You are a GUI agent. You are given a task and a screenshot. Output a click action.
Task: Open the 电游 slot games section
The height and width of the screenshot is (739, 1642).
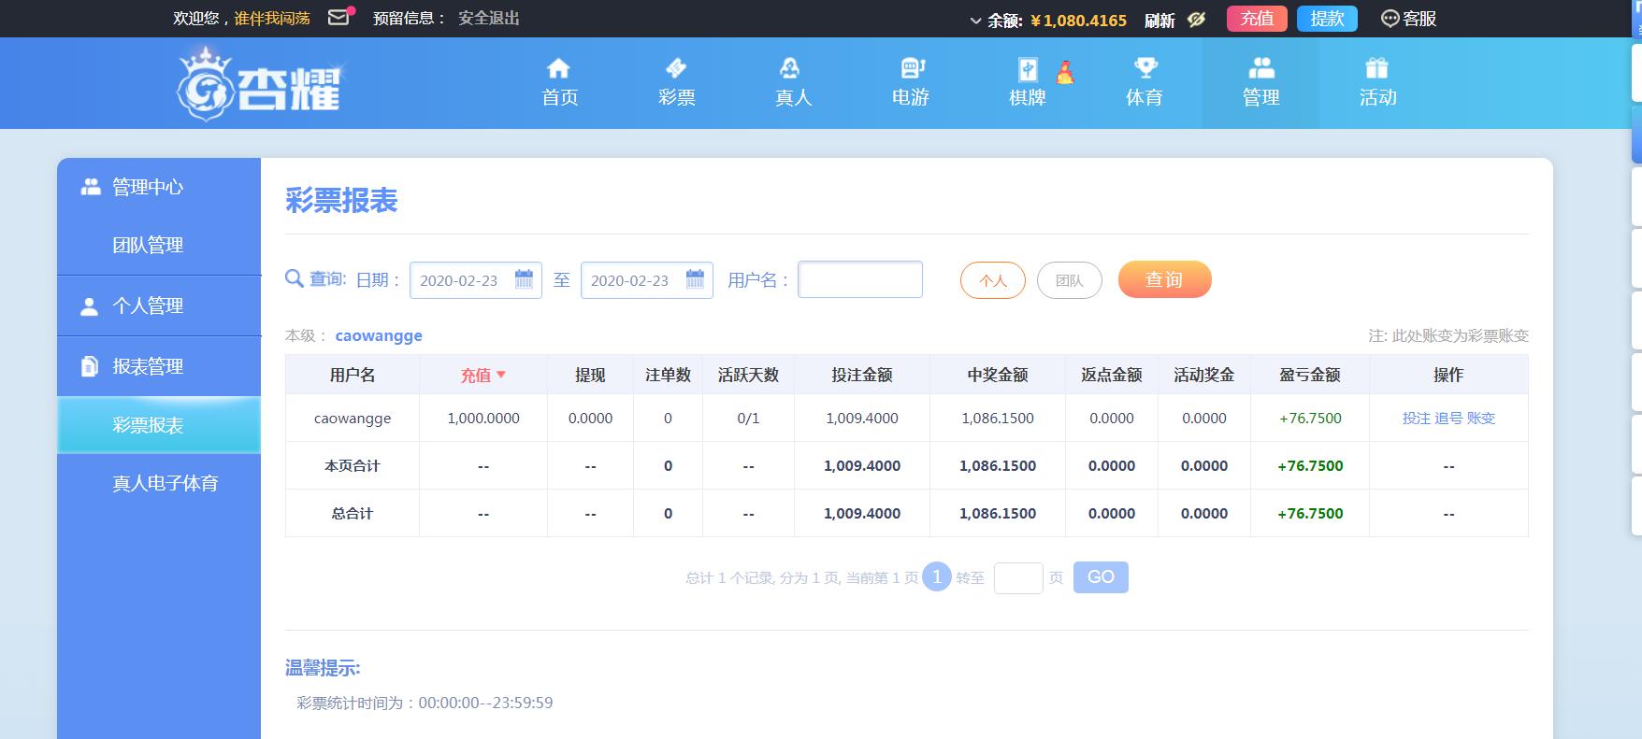click(910, 82)
